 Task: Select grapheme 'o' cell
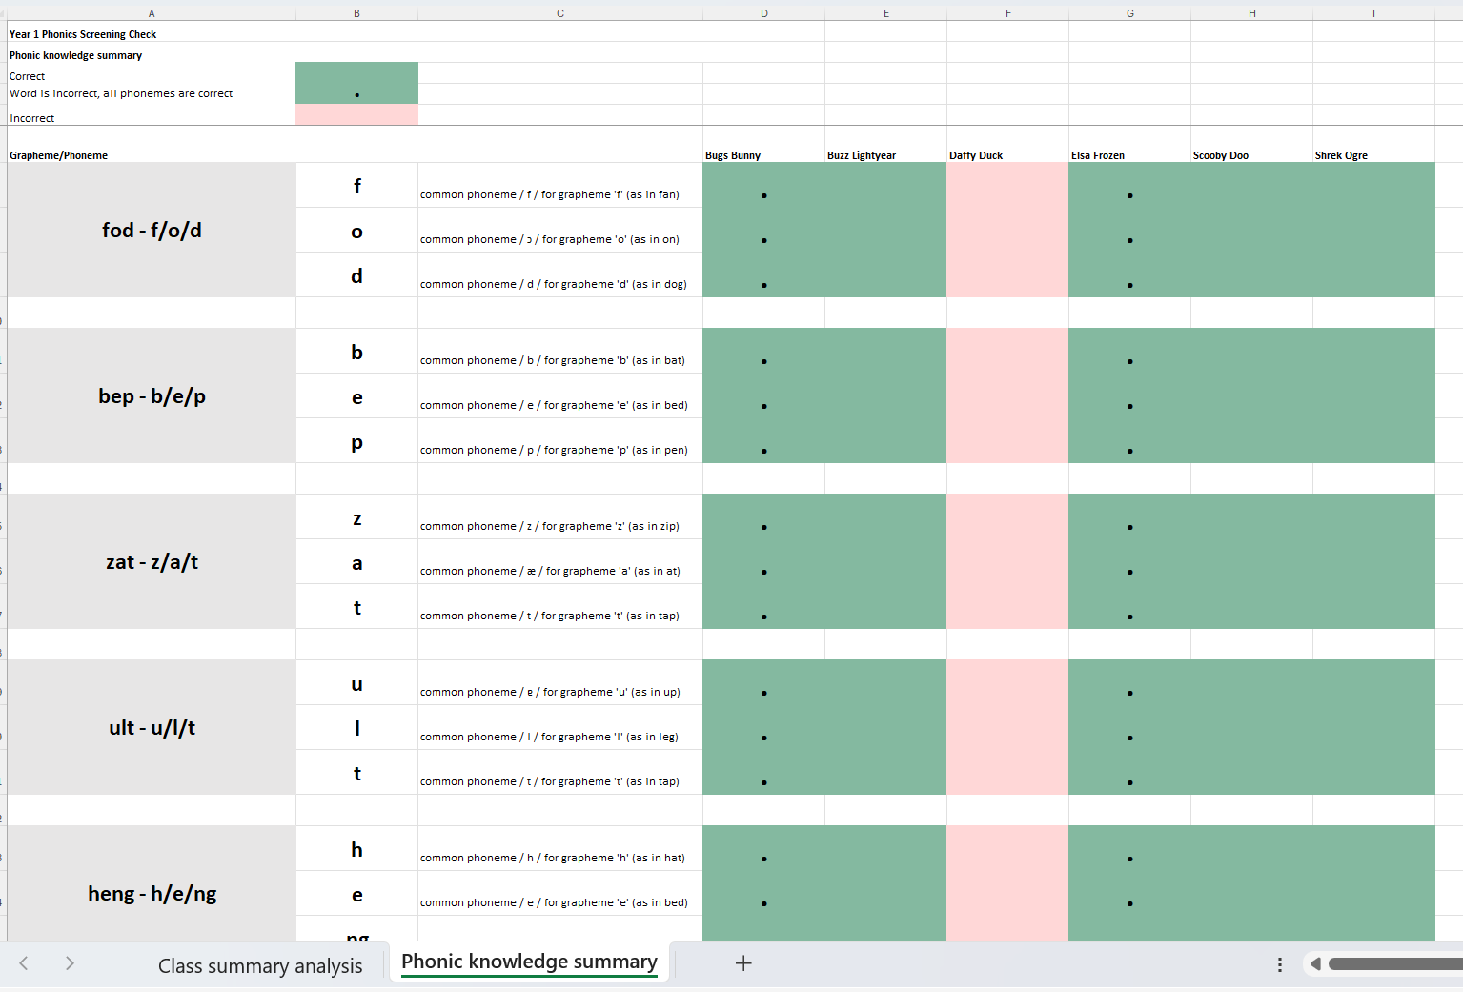356,230
